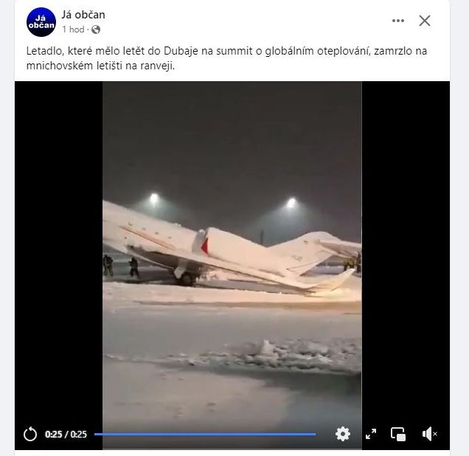This screenshot has width=469, height=456.
Task: Expand video to fullscreen
Action: pyautogui.click(x=371, y=434)
